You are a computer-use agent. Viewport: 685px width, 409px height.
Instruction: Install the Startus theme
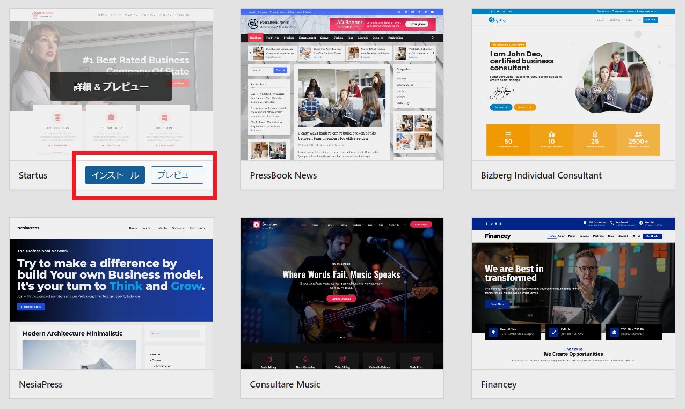pos(115,175)
